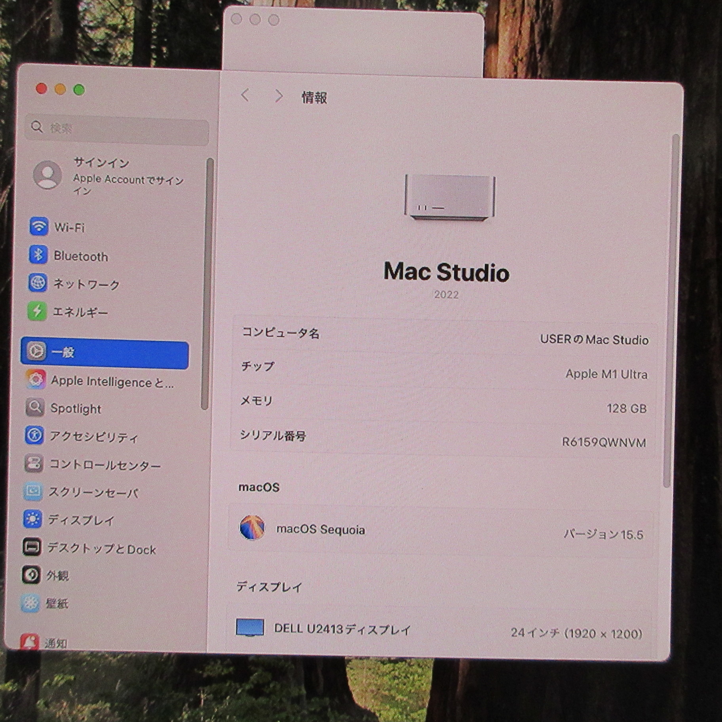Select ディスプレイ label in sidebar
Viewport: 722px width, 722px height.
click(x=81, y=520)
